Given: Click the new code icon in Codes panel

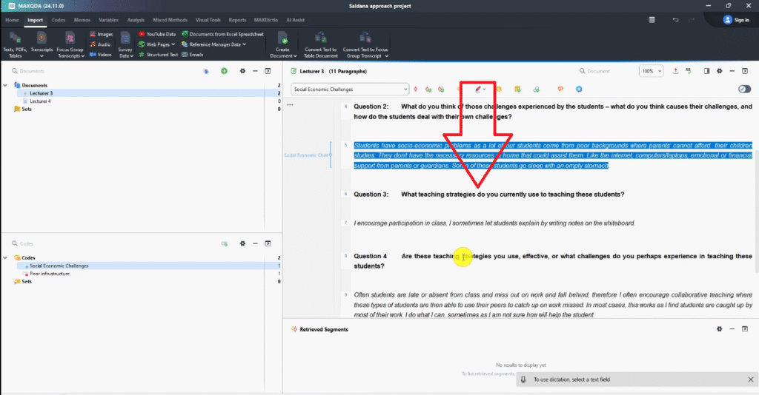Looking at the screenshot, I should click(224, 243).
